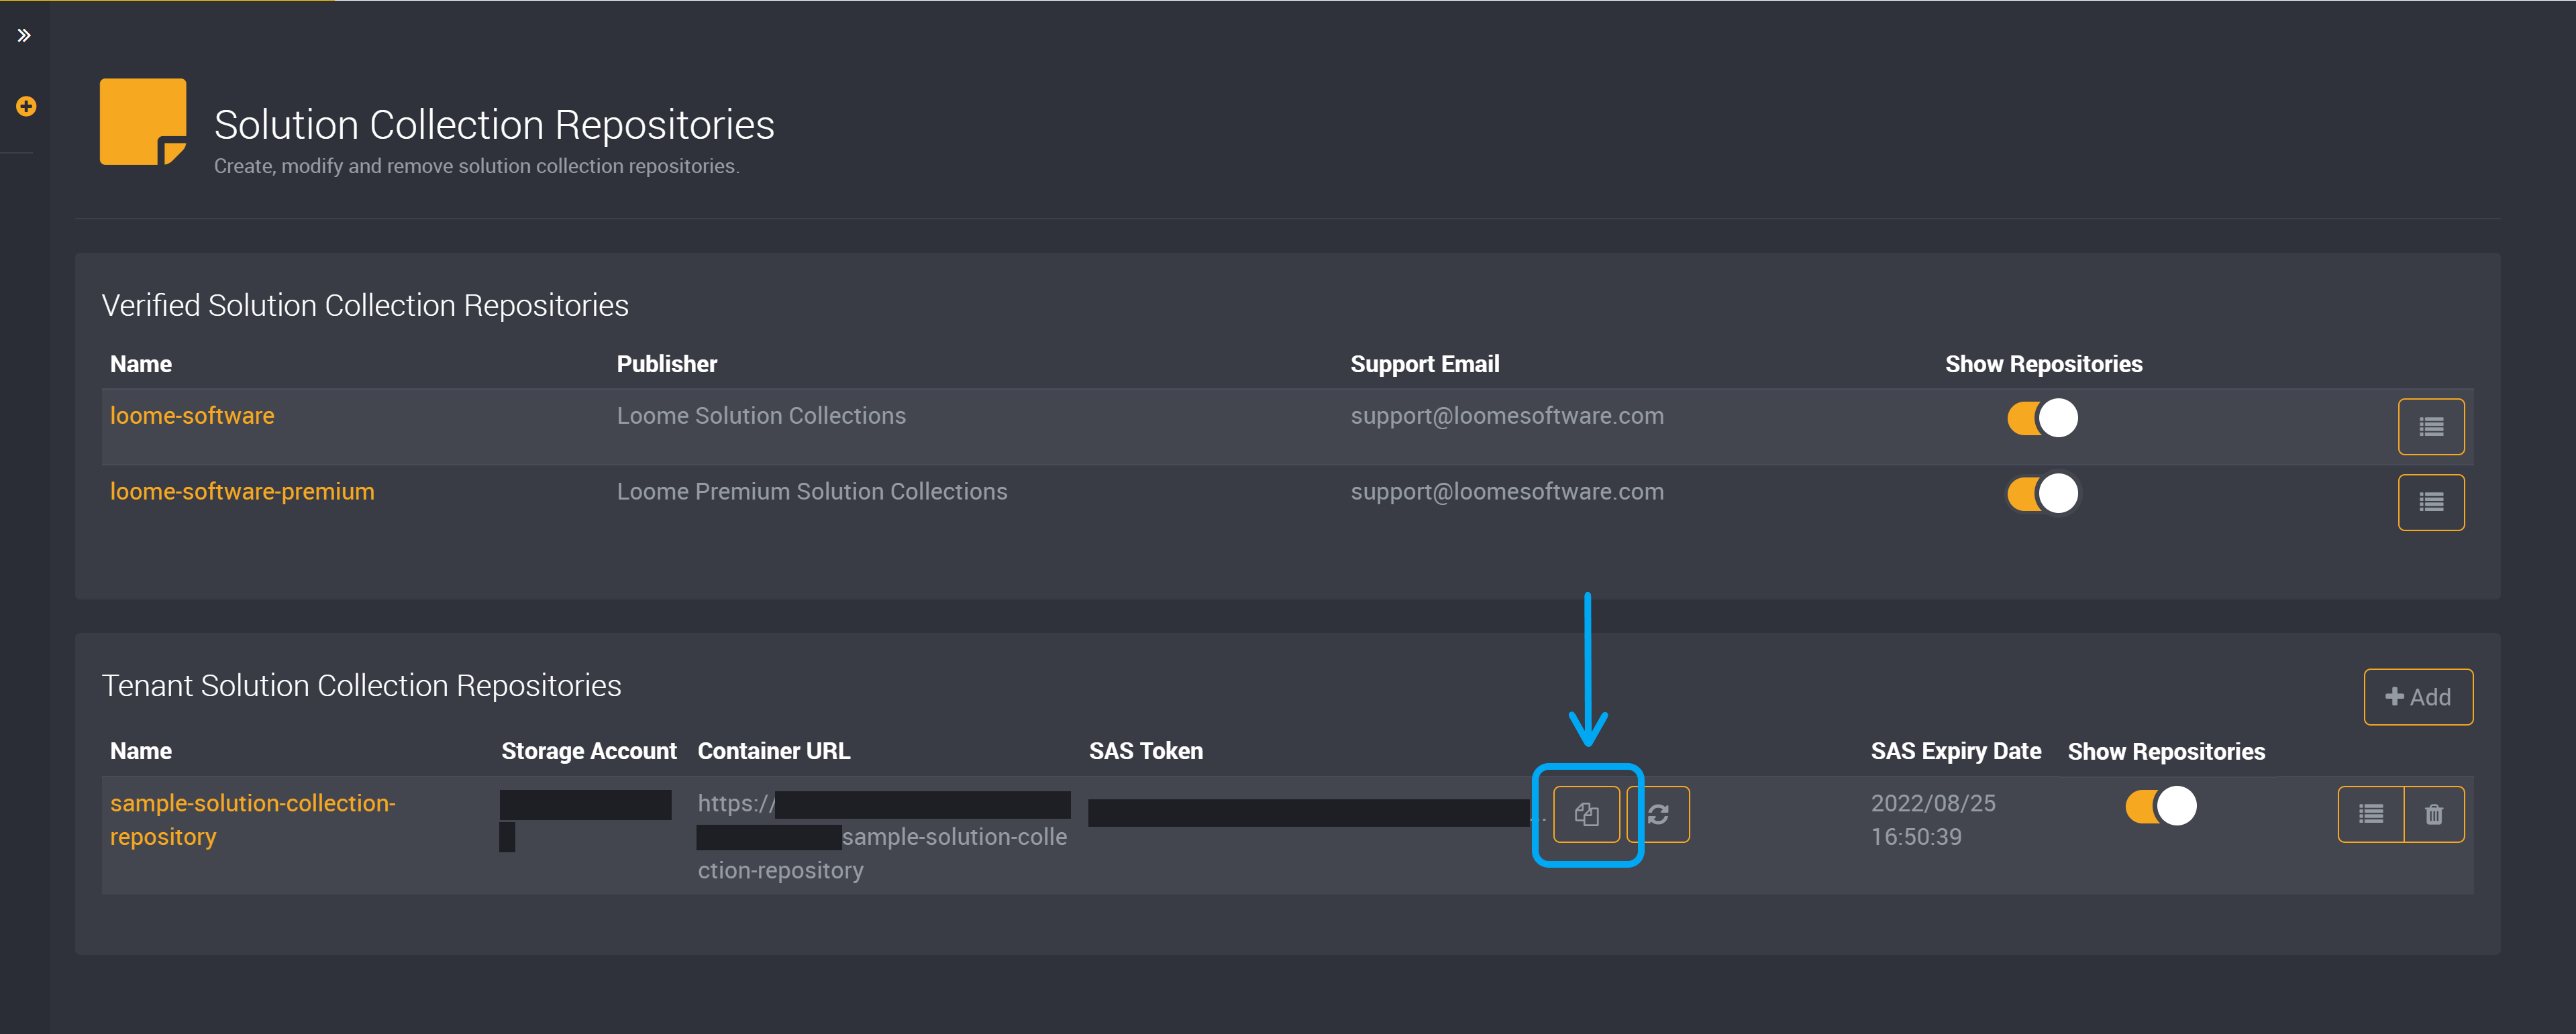Add a new tenant repository
The image size is (2576, 1034).
(x=2417, y=696)
